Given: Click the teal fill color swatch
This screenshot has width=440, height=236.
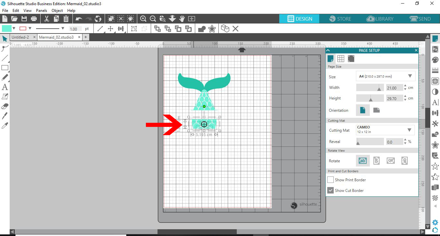Looking at the screenshot, I should [x=7, y=28].
